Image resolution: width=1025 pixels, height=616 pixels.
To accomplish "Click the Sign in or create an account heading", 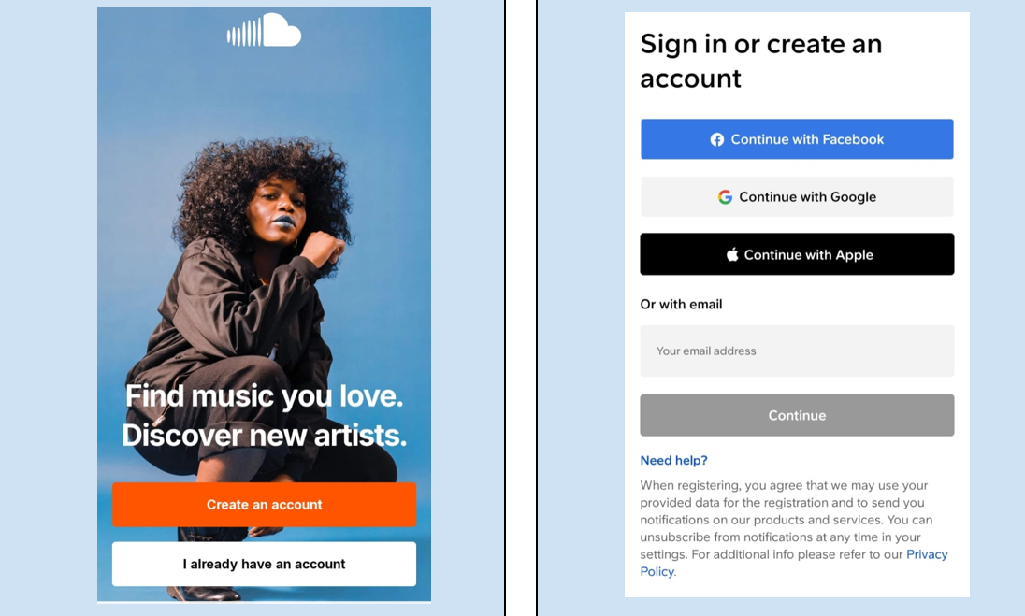I will pyautogui.click(x=761, y=61).
